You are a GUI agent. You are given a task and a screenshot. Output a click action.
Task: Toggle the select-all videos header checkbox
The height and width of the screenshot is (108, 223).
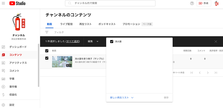pyautogui.click(x=47, y=50)
